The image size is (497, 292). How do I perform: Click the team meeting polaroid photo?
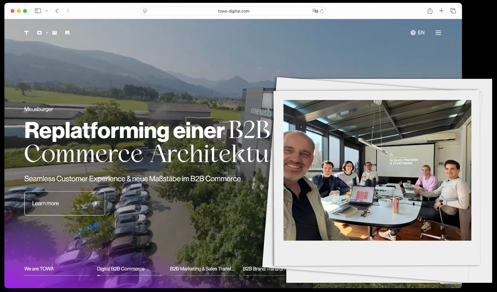pyautogui.click(x=377, y=170)
